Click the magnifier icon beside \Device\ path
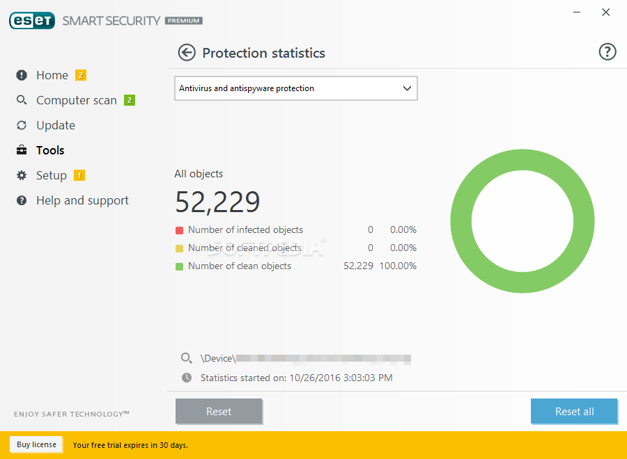This screenshot has height=459, width=627. tap(186, 358)
